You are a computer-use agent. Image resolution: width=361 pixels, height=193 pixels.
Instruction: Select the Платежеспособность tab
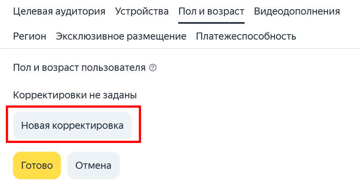[246, 36]
